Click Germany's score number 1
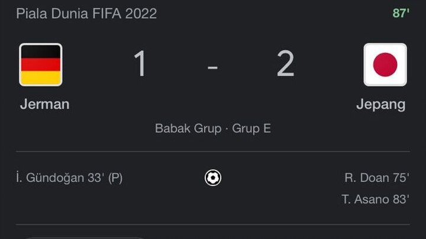426x239 pixels. point(140,64)
